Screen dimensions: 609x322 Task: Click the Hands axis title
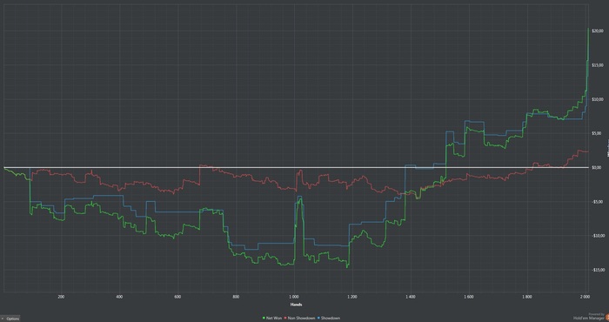[x=296, y=305]
